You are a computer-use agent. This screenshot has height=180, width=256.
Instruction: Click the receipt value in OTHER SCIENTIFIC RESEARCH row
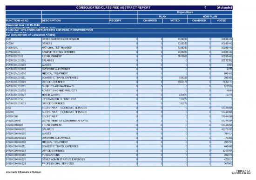tap(137, 39)
